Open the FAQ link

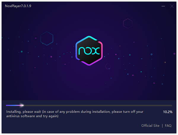tap(168, 125)
